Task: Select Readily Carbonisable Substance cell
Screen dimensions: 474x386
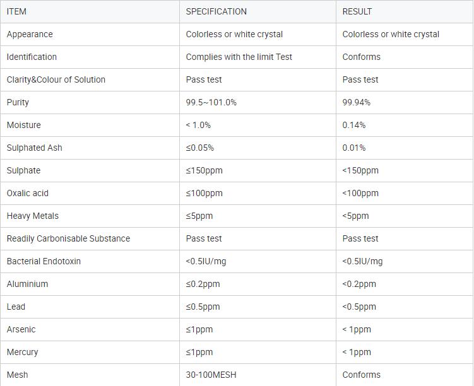Action: [x=90, y=238]
